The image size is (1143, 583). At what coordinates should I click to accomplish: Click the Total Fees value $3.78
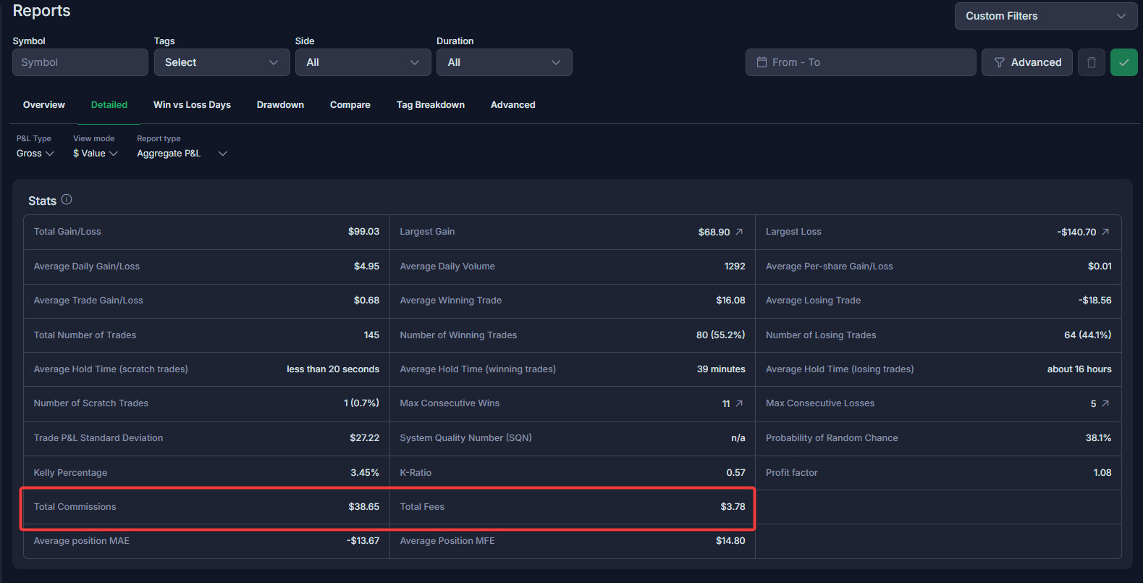tap(733, 507)
